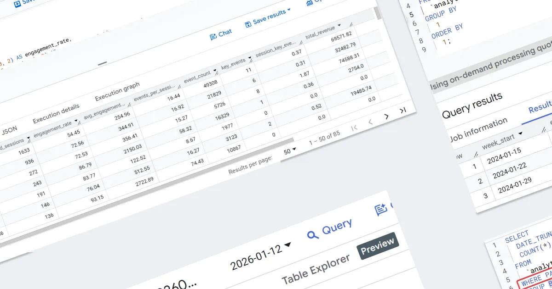
Task: Open the Job information tab
Action: tap(478, 130)
